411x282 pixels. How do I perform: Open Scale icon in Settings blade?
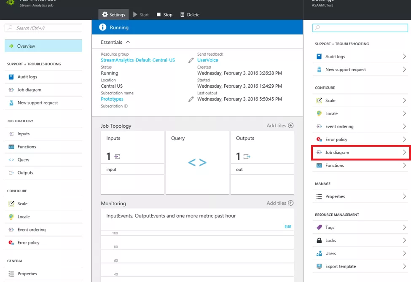click(x=319, y=100)
